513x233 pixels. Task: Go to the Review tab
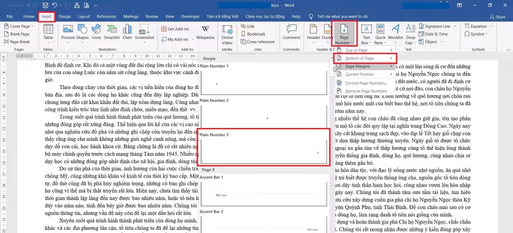[x=152, y=17]
